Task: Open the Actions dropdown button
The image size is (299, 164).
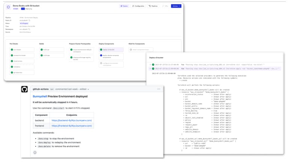Action: (x=176, y=6)
